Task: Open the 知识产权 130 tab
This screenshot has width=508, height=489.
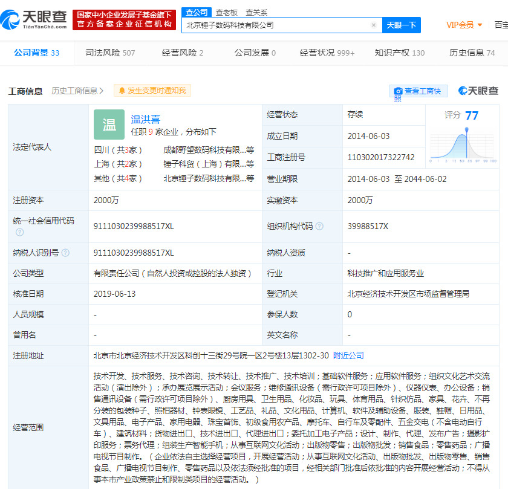Action: (x=400, y=53)
